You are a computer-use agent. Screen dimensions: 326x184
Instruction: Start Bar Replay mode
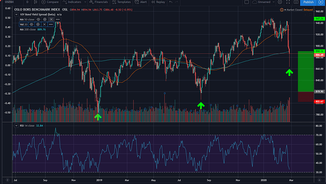click(158, 2)
